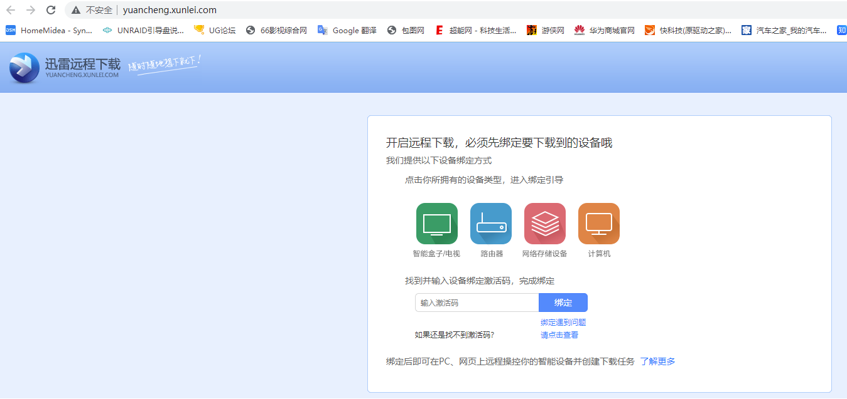Open the Google 翻译 bookmark
847x399 pixels.
coord(347,30)
